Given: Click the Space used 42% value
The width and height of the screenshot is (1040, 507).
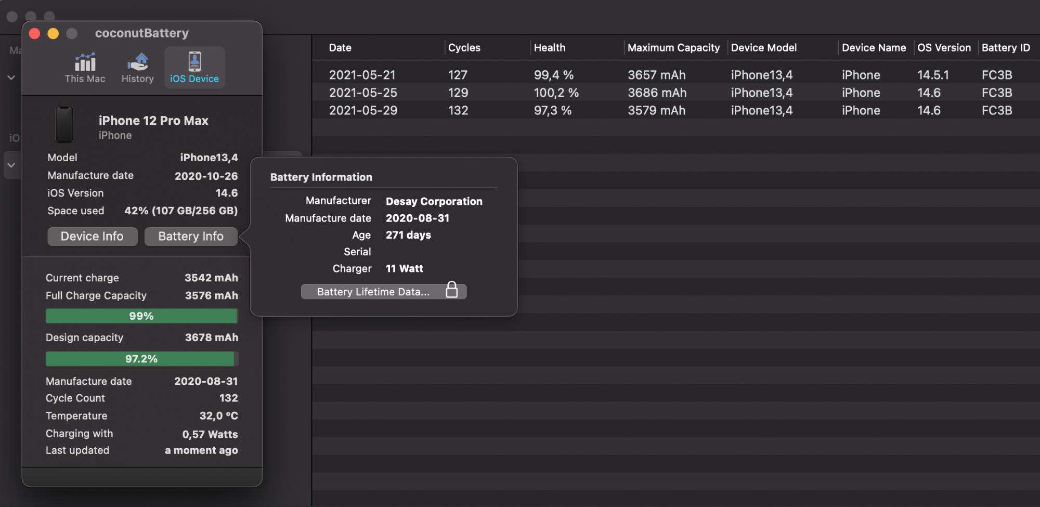Looking at the screenshot, I should [181, 211].
